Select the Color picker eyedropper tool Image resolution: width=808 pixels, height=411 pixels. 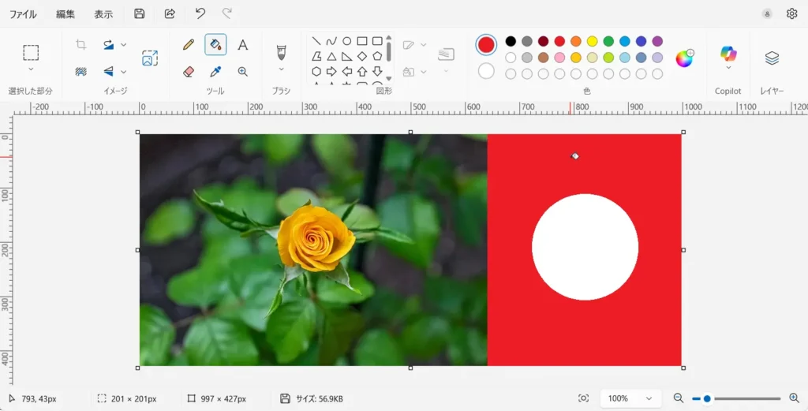point(215,72)
